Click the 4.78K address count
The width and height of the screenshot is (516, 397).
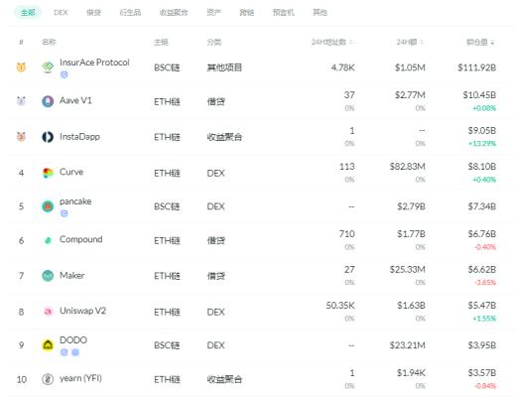pos(342,67)
